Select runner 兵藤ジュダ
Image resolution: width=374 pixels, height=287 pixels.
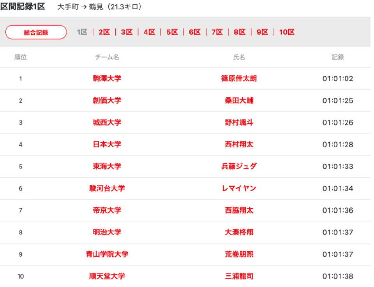pos(239,166)
